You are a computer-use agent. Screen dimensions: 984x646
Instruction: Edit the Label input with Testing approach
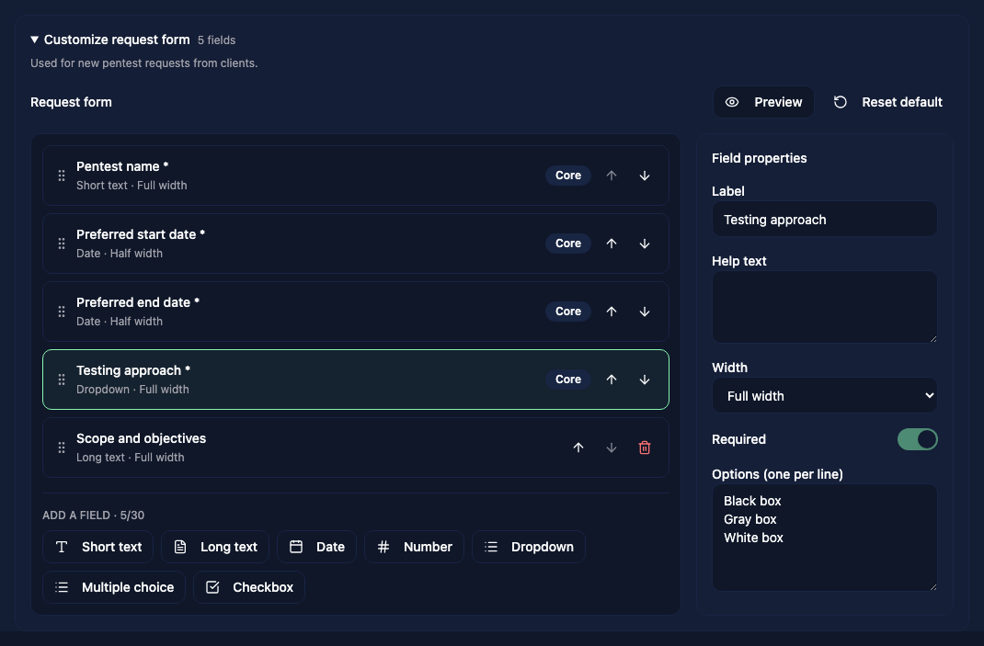(825, 220)
